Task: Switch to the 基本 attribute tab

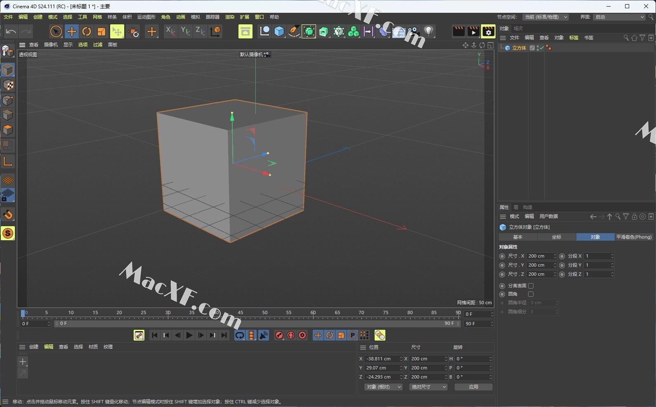Action: point(518,237)
